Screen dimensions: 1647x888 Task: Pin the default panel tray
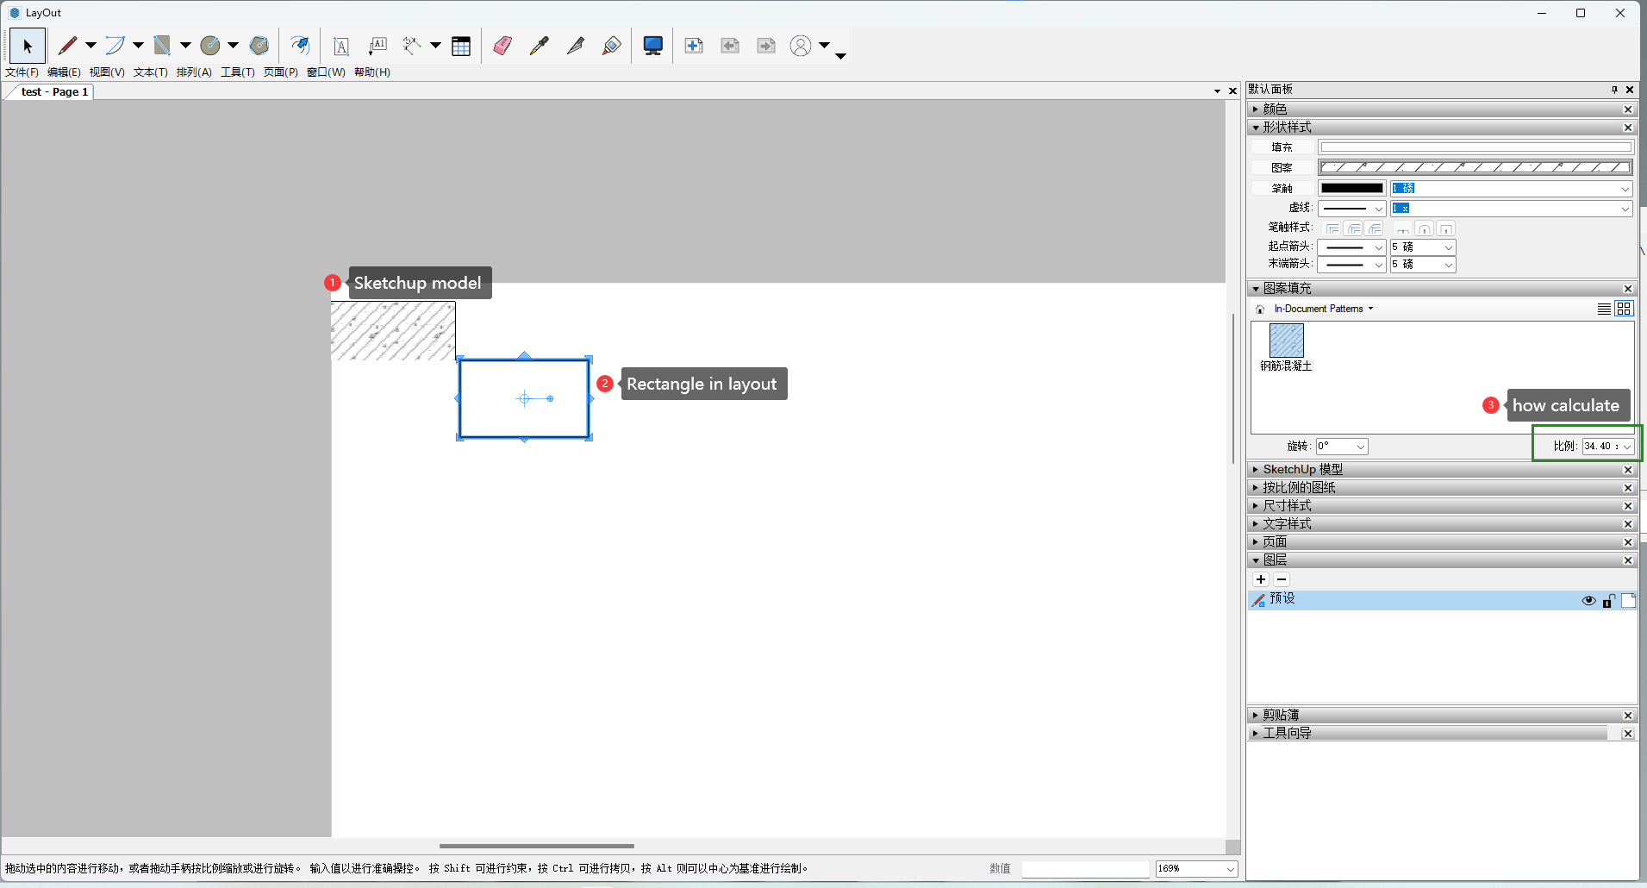[x=1614, y=90]
